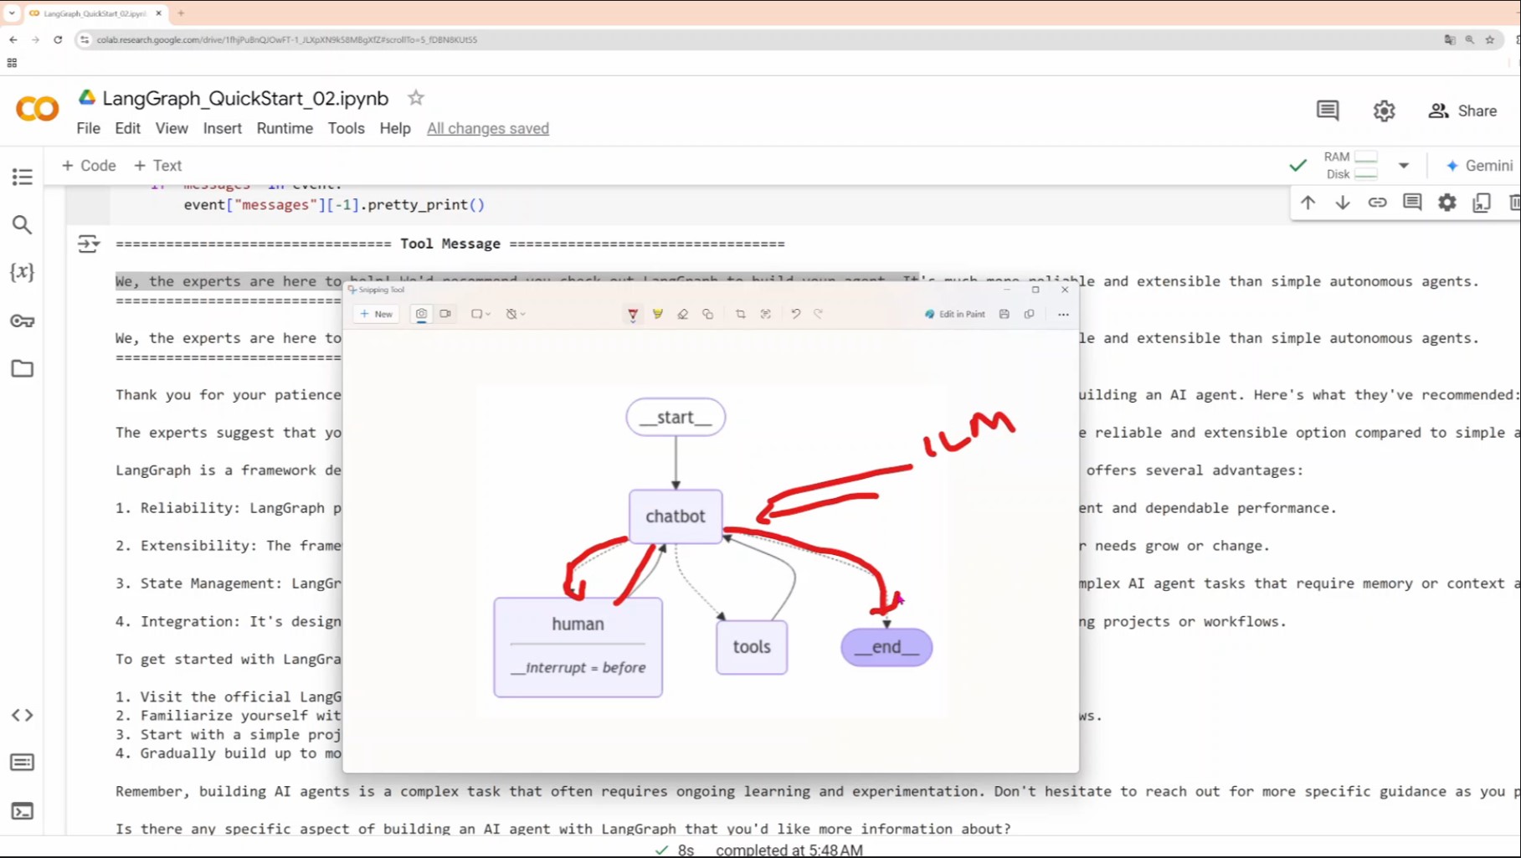Open the Secrets key panel

tap(23, 321)
